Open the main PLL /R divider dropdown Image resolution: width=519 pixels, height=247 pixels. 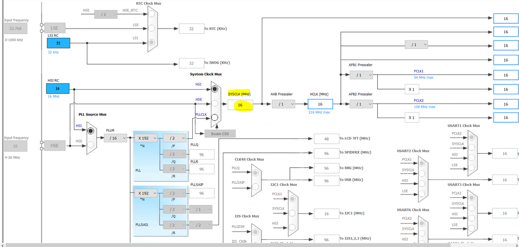(x=175, y=169)
